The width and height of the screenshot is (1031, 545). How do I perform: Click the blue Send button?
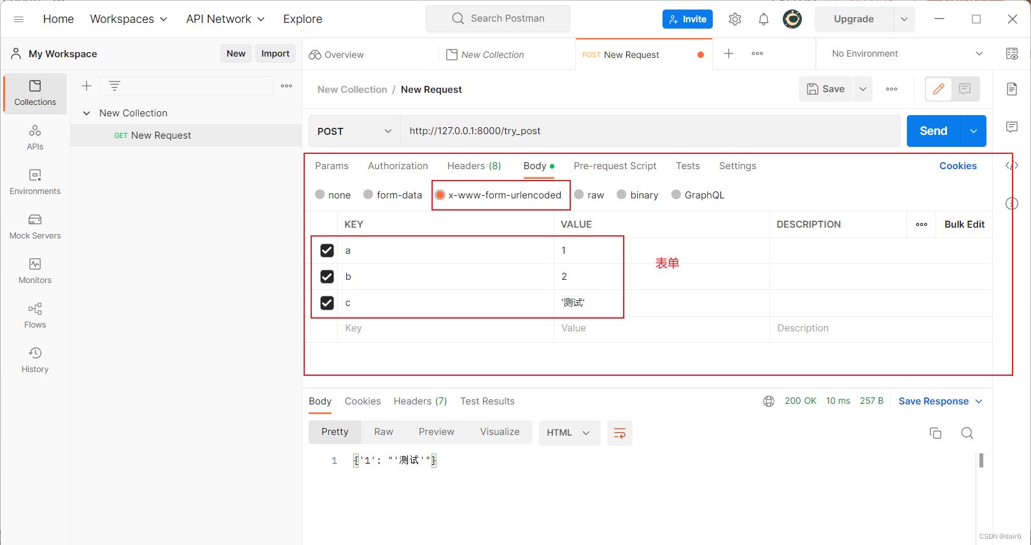[933, 131]
